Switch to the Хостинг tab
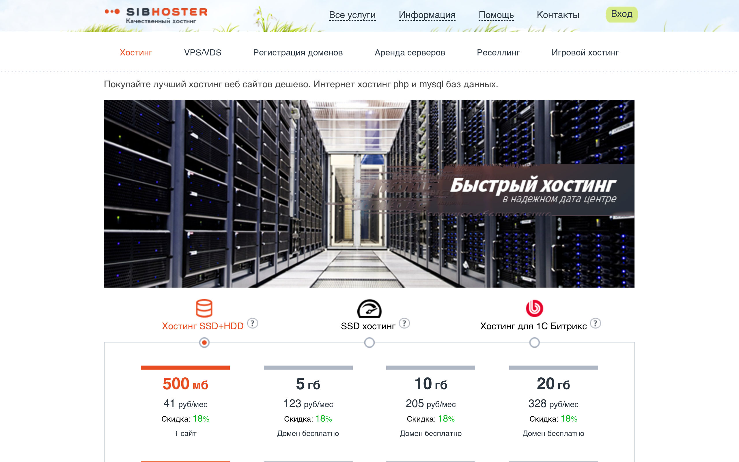Viewport: 739px width, 462px height. click(136, 53)
